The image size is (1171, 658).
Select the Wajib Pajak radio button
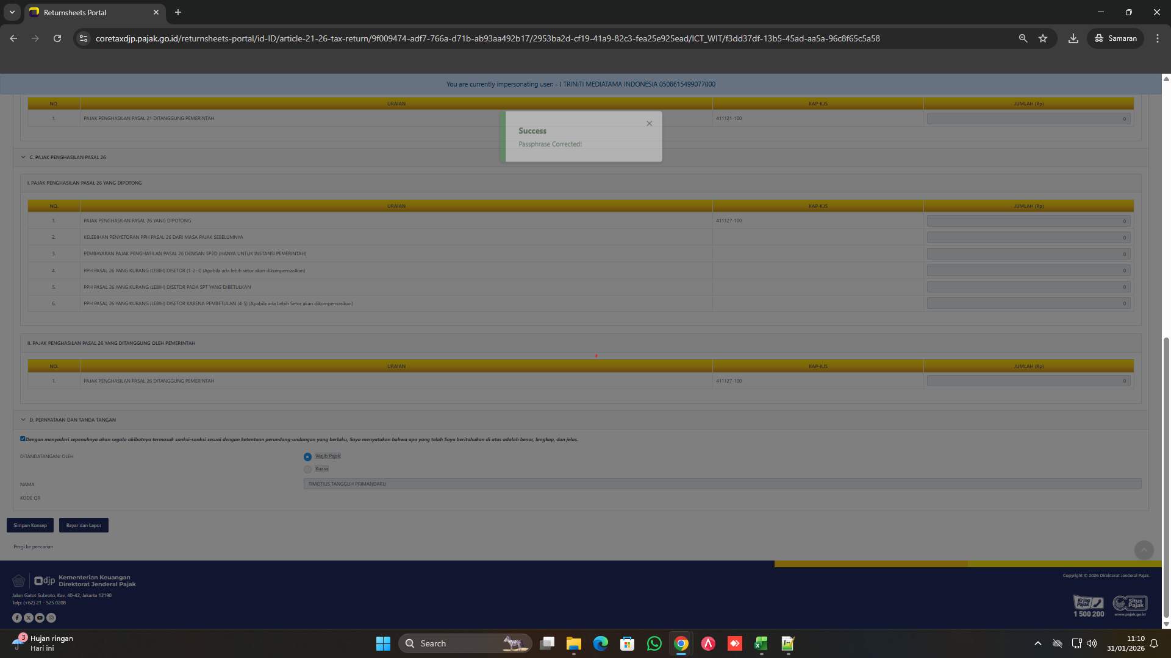tap(307, 456)
